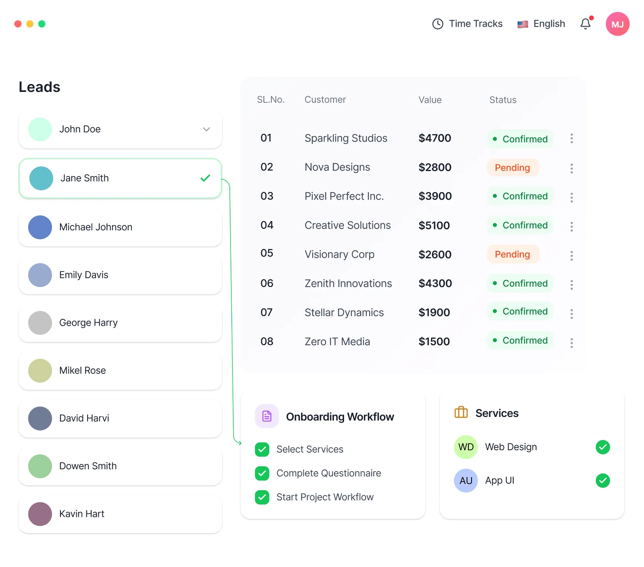Select the WD Web Design icon
The image size is (644, 567).
(x=466, y=447)
